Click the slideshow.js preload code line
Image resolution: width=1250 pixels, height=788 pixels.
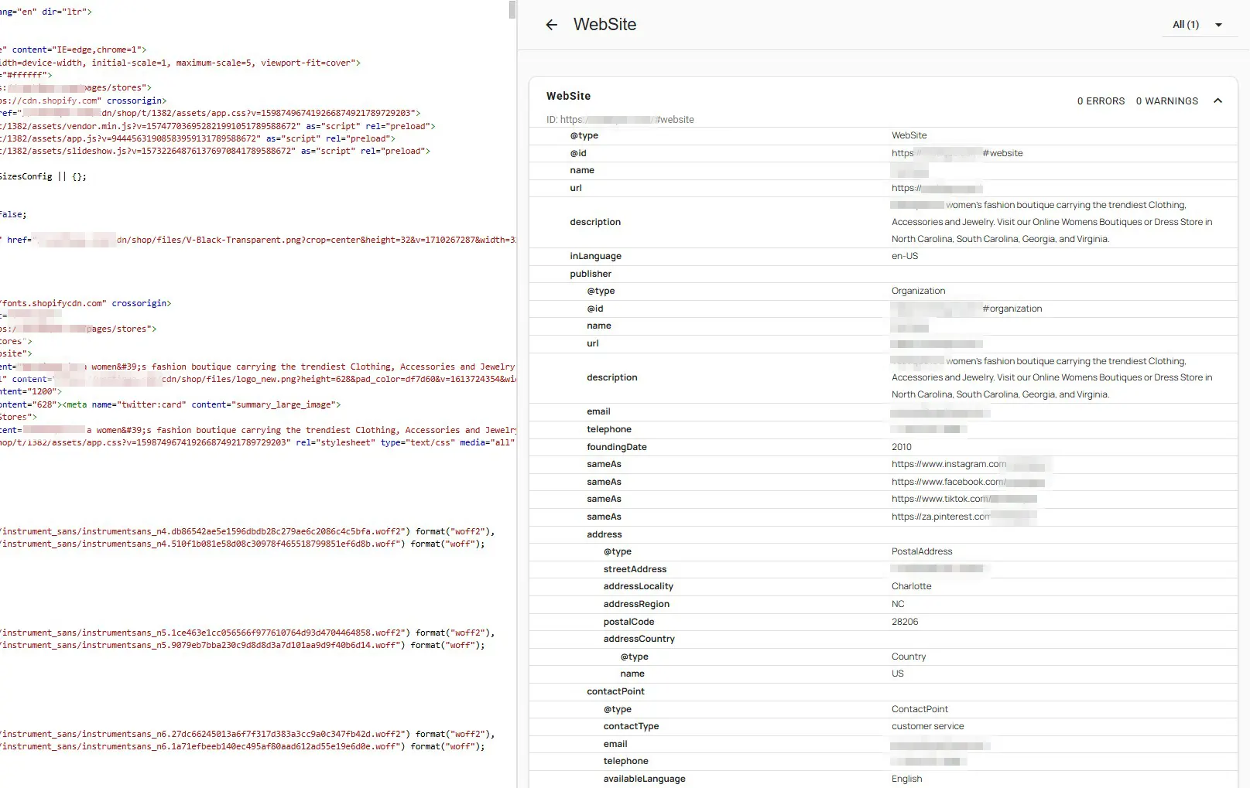(x=214, y=151)
